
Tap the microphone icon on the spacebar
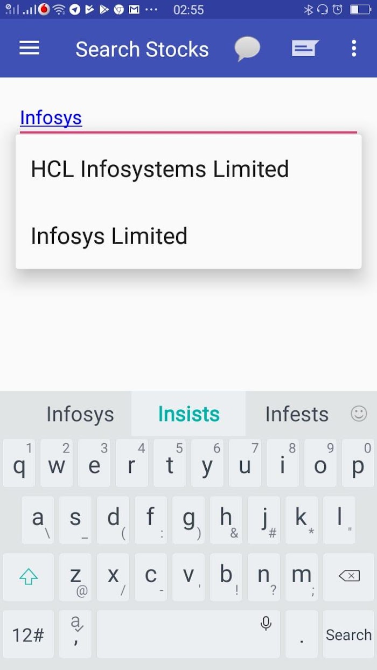(266, 623)
